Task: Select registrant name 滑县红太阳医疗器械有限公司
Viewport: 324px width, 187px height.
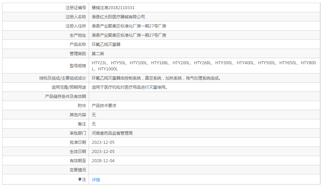Action: coord(118,17)
